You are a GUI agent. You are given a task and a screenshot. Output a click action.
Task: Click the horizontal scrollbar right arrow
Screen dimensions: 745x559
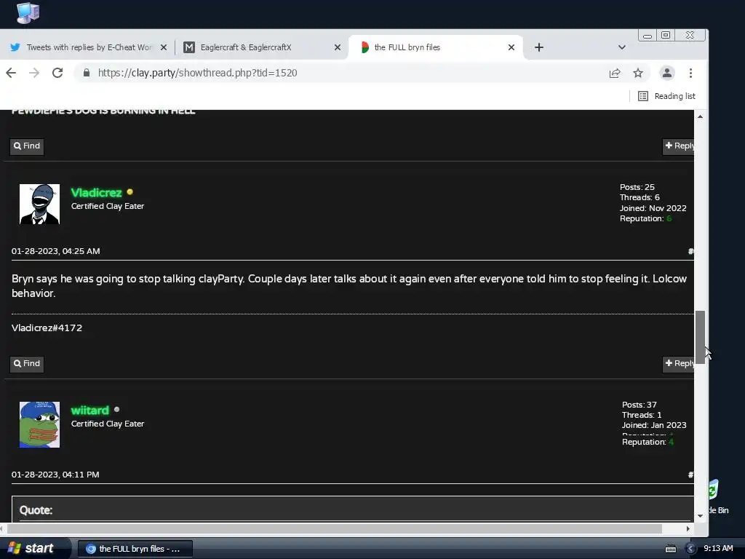click(x=688, y=528)
